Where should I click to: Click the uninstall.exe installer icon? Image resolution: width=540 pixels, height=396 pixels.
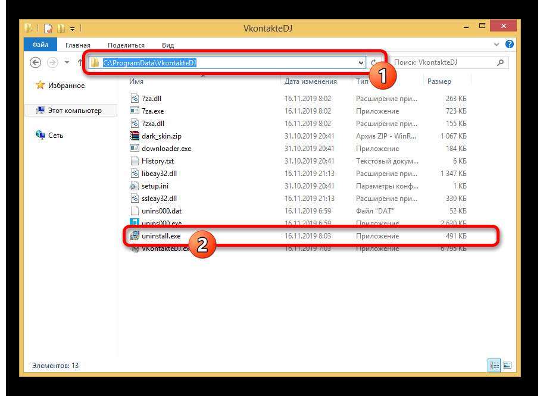pyautogui.click(x=135, y=235)
